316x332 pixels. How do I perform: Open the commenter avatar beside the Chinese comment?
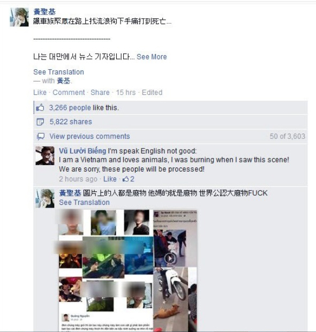[45, 198]
